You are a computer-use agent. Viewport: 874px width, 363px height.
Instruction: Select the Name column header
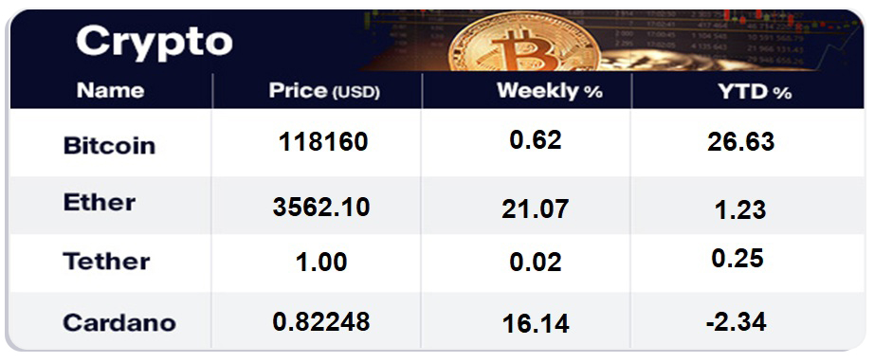[x=110, y=90]
